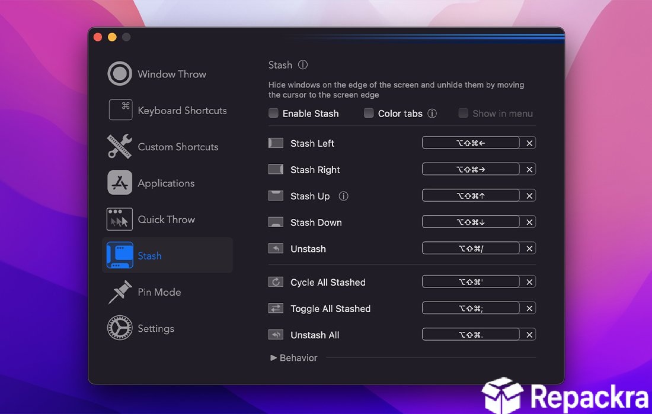Click the 'Hide windows on the edge' description
The image size is (652, 414).
click(x=396, y=90)
